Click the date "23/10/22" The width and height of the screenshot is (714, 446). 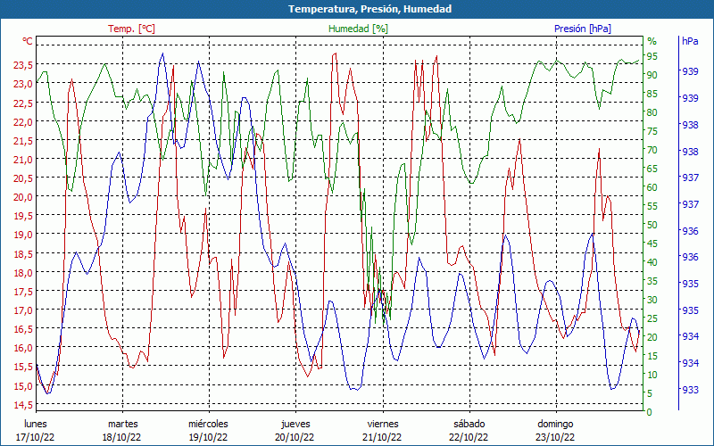[555, 438]
